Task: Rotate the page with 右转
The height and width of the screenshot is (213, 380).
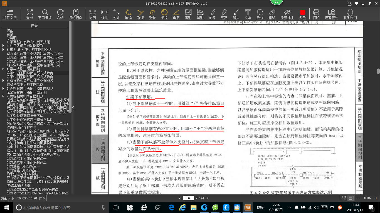Action: point(60,14)
